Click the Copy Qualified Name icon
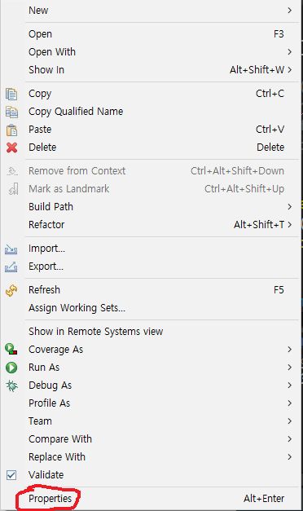Viewport: 303px width, 511px height. 11,112
